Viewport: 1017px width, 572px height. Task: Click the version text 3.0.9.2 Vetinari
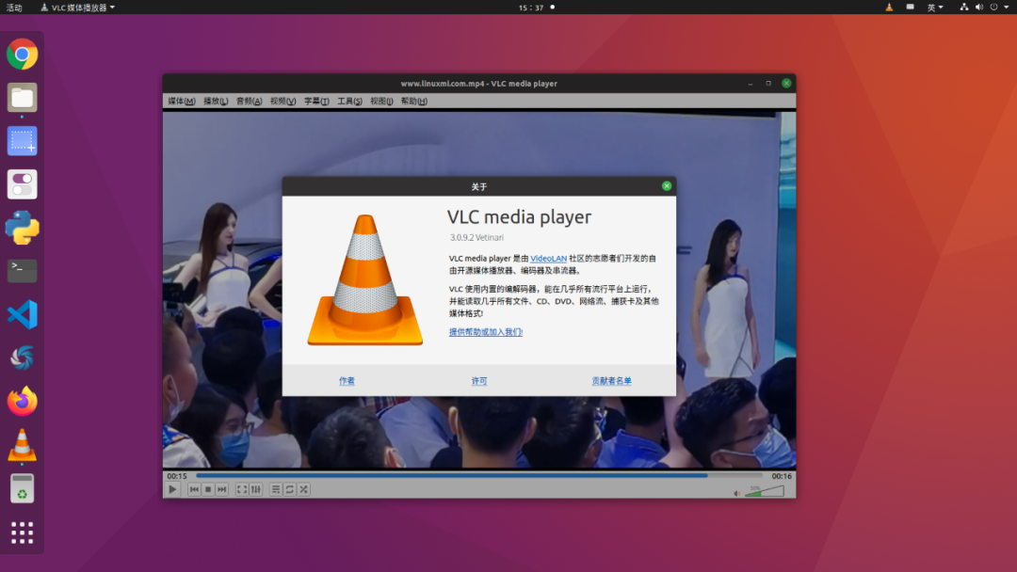click(476, 238)
